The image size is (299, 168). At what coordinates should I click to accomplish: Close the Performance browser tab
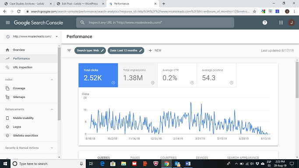tap(155, 3)
